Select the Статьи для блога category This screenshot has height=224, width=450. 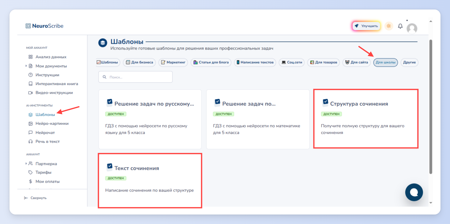(211, 62)
